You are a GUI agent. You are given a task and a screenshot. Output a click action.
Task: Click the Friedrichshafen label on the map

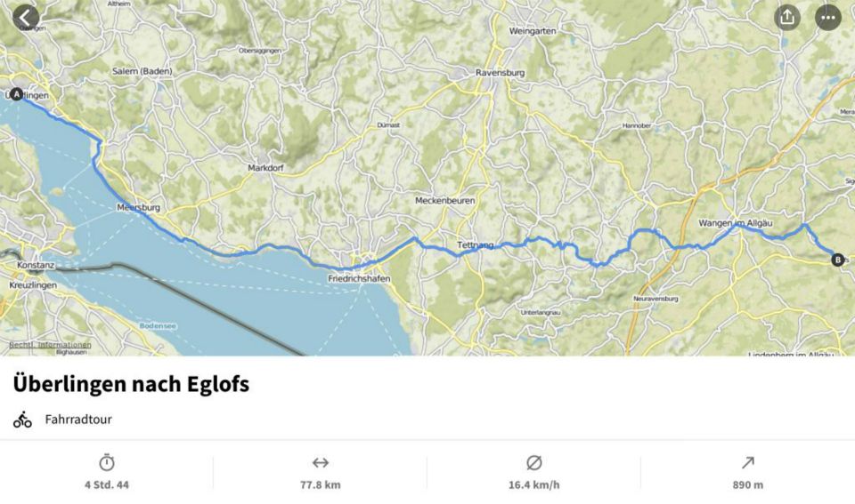pyautogui.click(x=359, y=279)
